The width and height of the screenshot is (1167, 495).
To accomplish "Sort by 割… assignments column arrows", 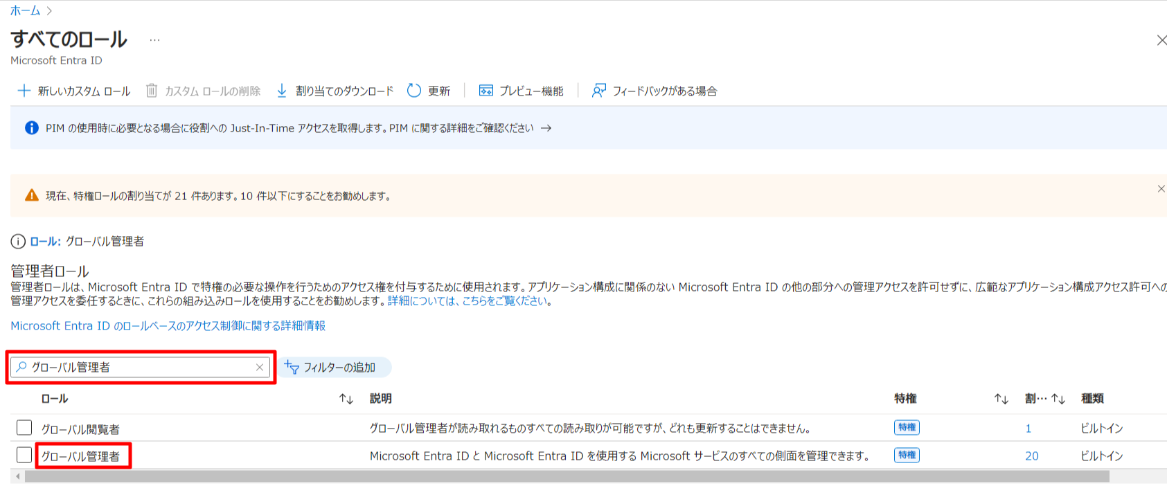I will point(1058,399).
